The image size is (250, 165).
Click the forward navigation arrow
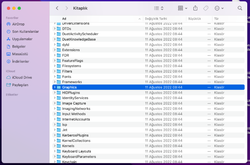pos(66,8)
